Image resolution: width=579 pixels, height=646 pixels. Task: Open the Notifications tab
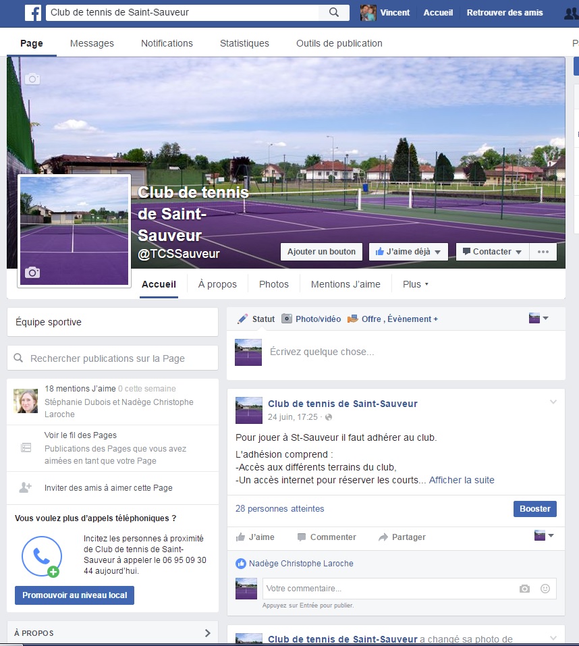click(167, 43)
